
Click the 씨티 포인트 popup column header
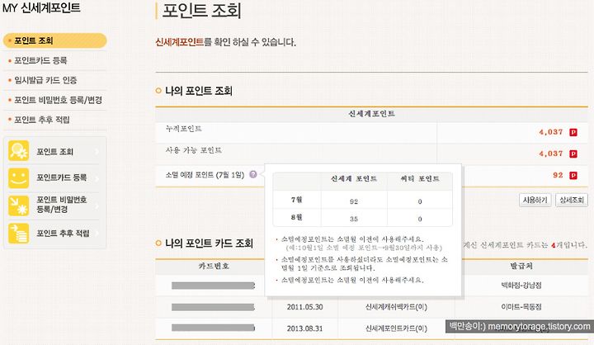[x=420, y=178]
